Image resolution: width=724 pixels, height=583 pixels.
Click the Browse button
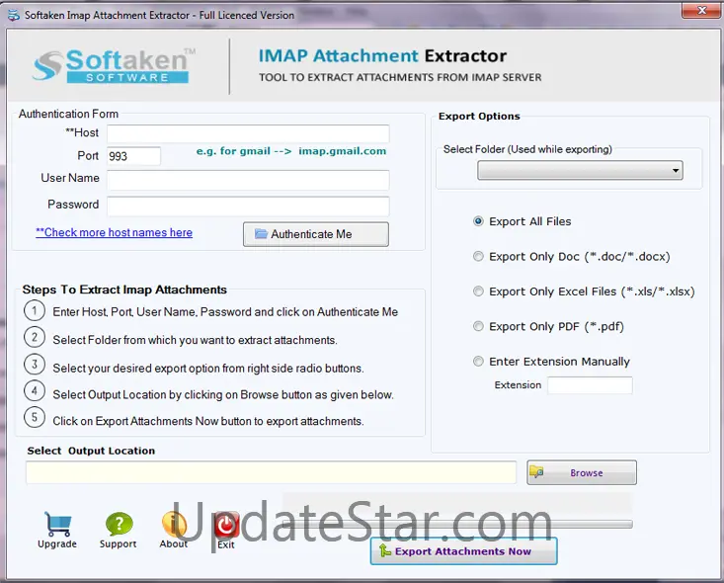[582, 472]
